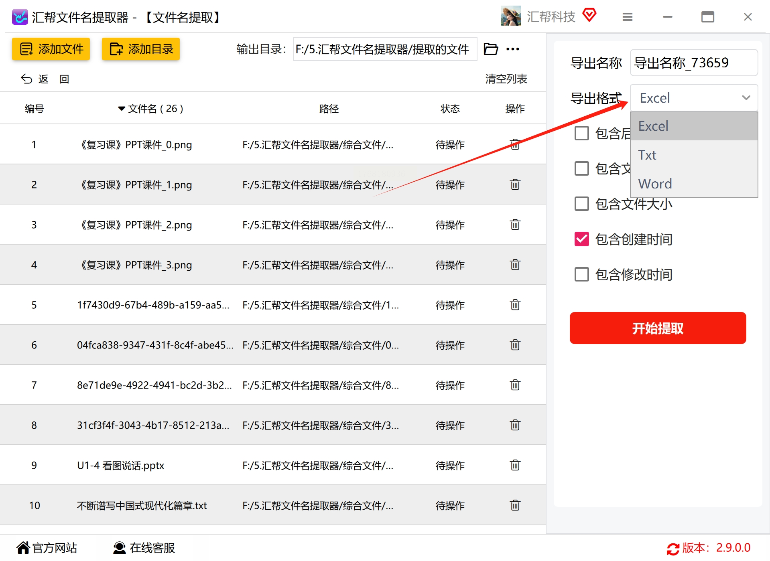The width and height of the screenshot is (770, 561).
Task: Click the 操作 column header
Action: pos(515,109)
